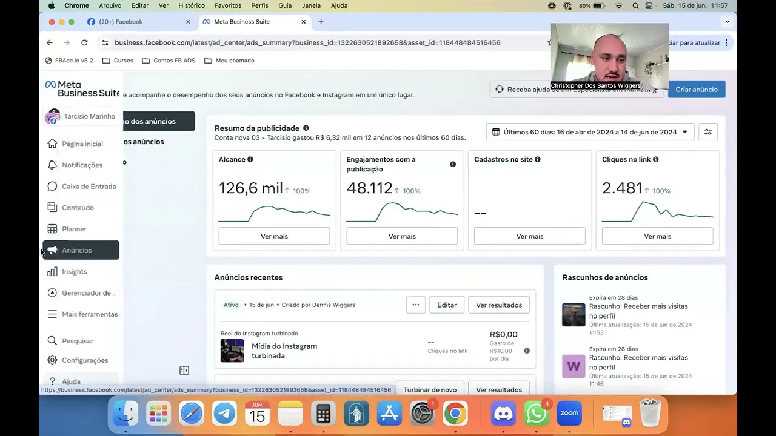Viewport: 776px width, 436px height.
Task: Open date range Últimos 60 dias dropdown
Action: coord(590,132)
